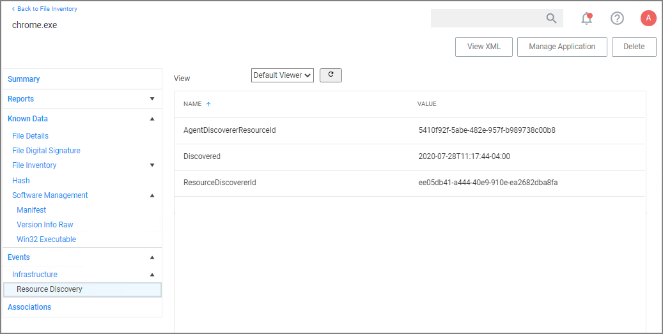Collapse the Known Data section

[x=152, y=119]
